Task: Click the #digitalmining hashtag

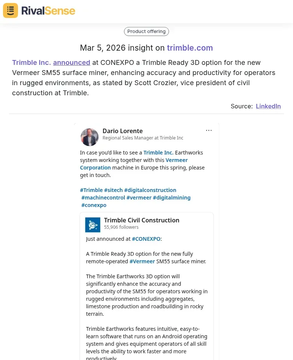Action: click(172, 198)
